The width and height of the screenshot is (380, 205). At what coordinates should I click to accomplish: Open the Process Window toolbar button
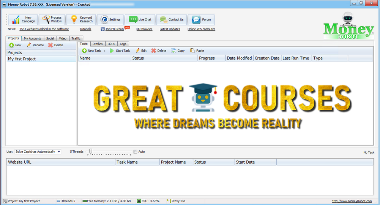tap(52, 19)
